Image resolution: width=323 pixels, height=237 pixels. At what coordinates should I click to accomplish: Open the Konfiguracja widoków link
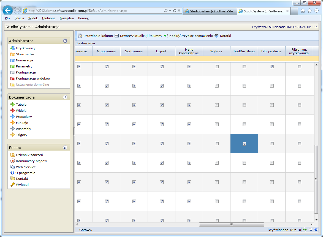pyautogui.click(x=33, y=78)
